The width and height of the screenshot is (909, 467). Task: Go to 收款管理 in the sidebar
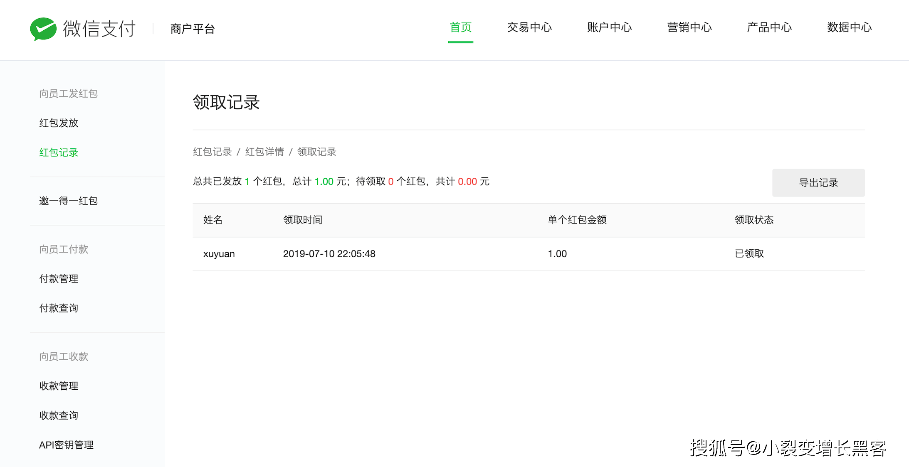59,386
